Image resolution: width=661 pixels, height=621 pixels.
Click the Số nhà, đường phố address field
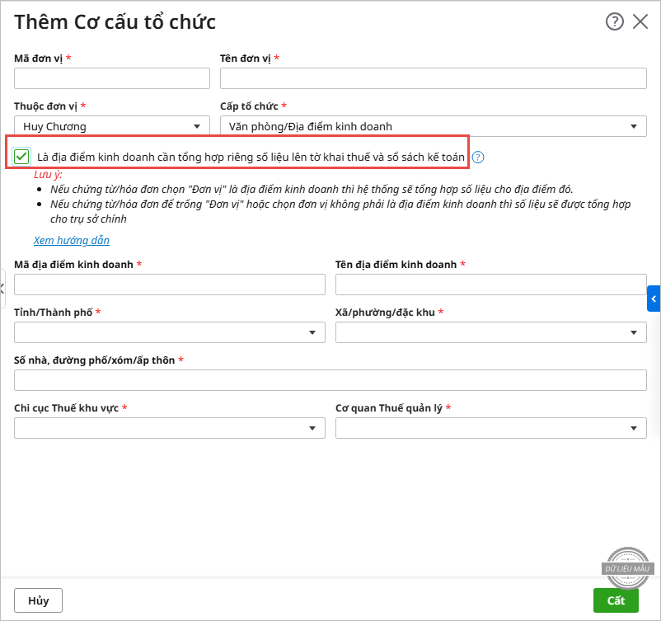(330, 380)
